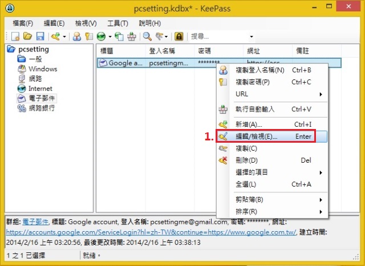Viewport: 365px width, 266px height.
Task: Choose 刪除(D) from context menu
Action: coord(272,160)
